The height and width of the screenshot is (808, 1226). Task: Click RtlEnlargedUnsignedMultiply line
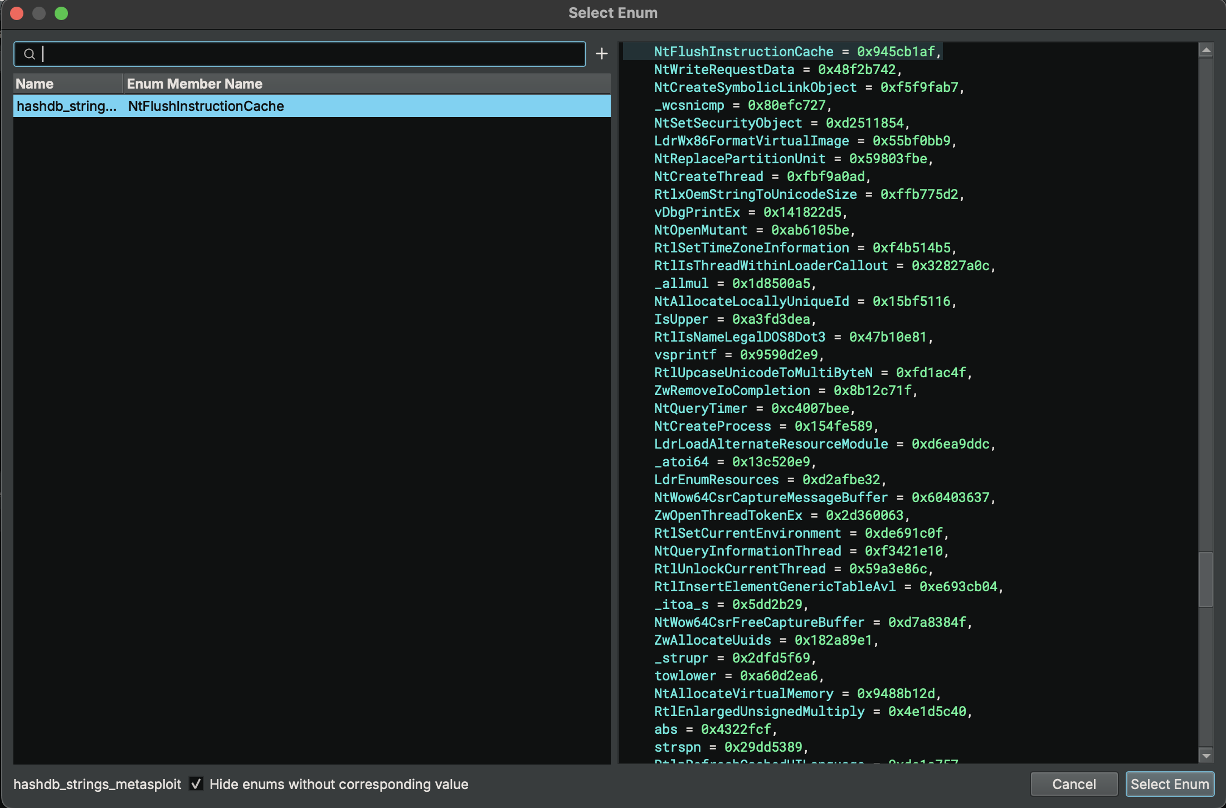pos(813,711)
